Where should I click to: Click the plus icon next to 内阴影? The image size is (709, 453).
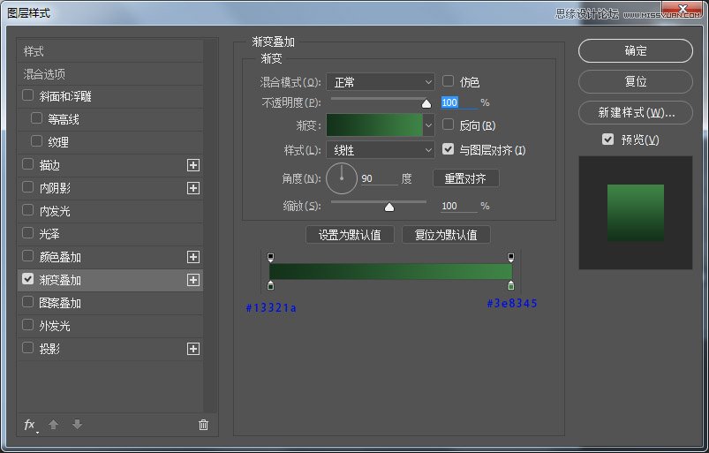[x=193, y=188]
